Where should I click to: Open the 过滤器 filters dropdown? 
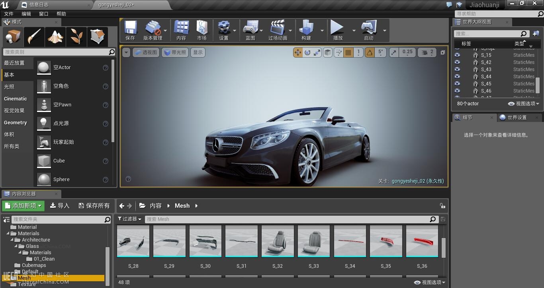pyautogui.click(x=129, y=219)
